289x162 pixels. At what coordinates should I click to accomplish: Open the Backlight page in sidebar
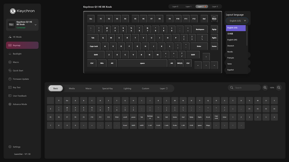[22, 54]
